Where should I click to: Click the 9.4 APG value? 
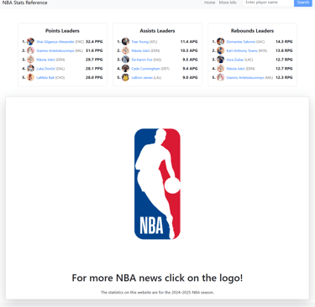click(x=190, y=69)
